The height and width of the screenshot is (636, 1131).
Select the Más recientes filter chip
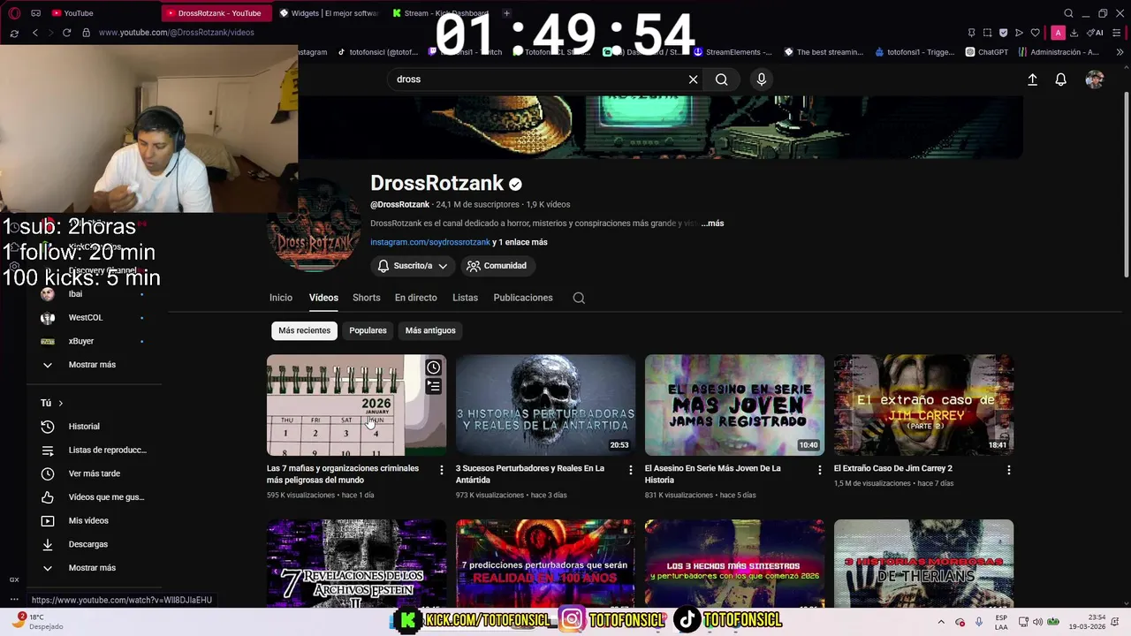304,330
